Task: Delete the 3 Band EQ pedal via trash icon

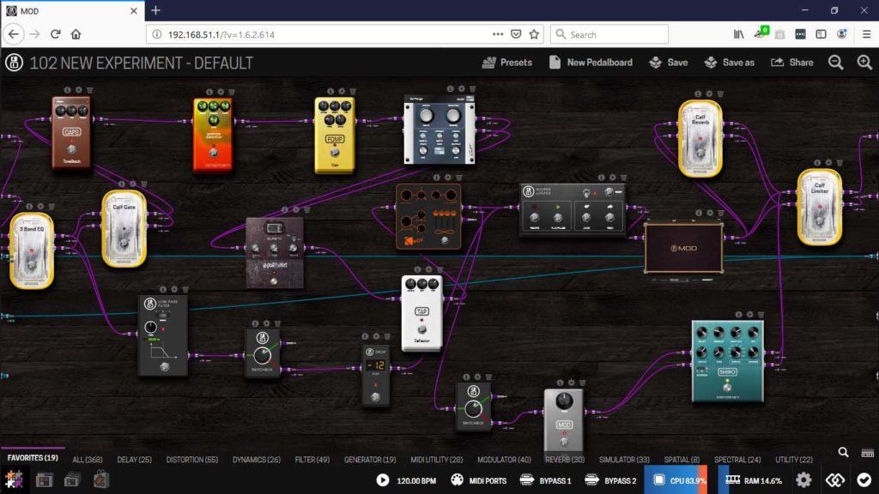Action: [x=52, y=207]
